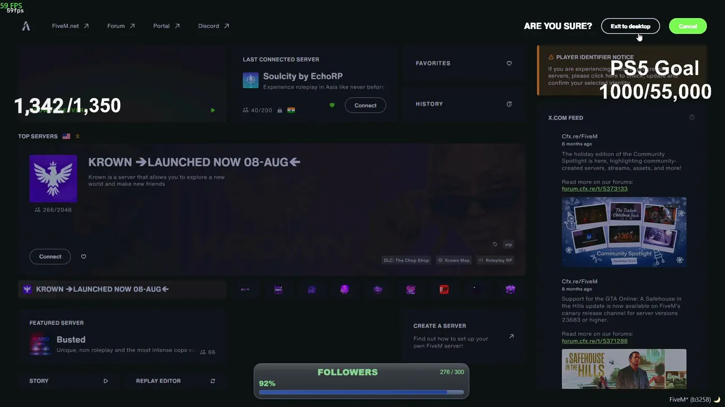This screenshot has width=725, height=407.
Task: Click the Create a Server arrow icon
Action: click(x=511, y=336)
